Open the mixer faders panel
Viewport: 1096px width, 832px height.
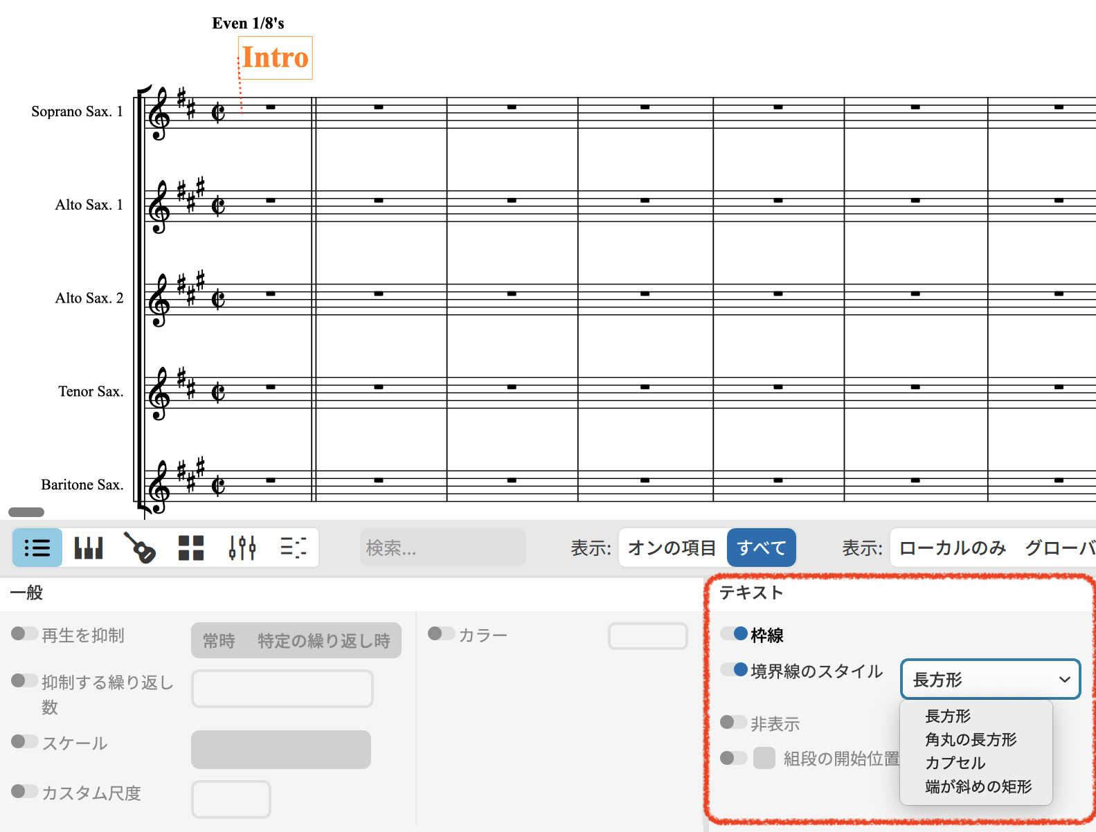pyautogui.click(x=242, y=548)
